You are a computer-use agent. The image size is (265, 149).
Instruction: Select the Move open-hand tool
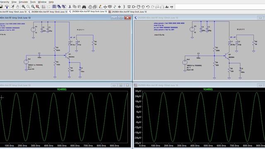138,7
